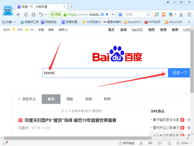The width and height of the screenshot is (194, 146).
Task: Click the 断网急救 network repair status item
Action: pos(126,143)
